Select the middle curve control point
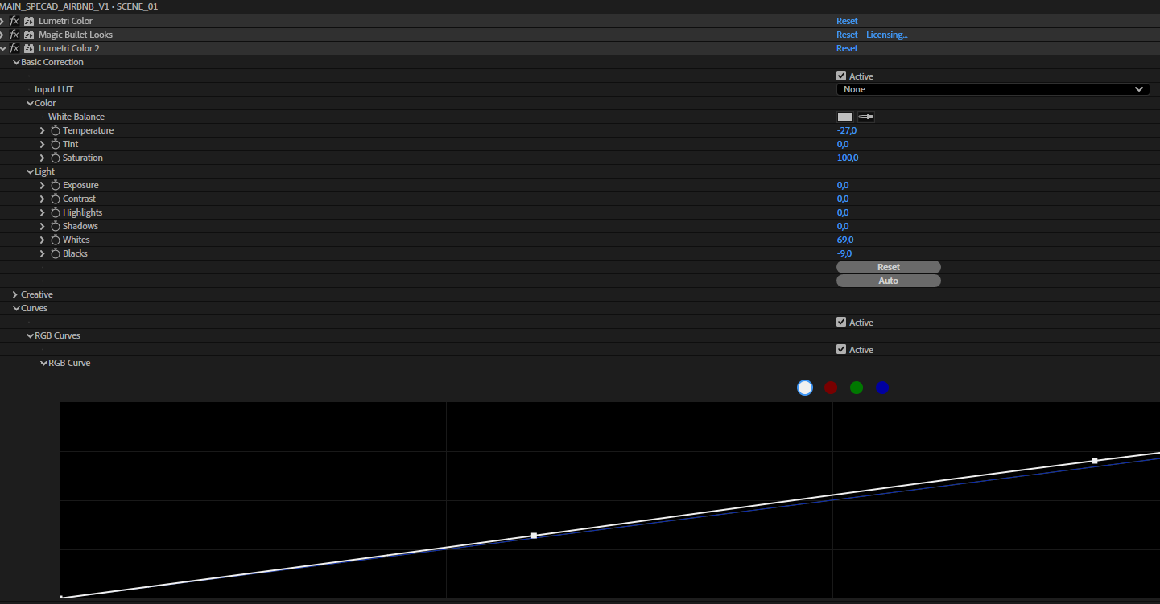Screen dimensions: 1160x604 pos(534,536)
